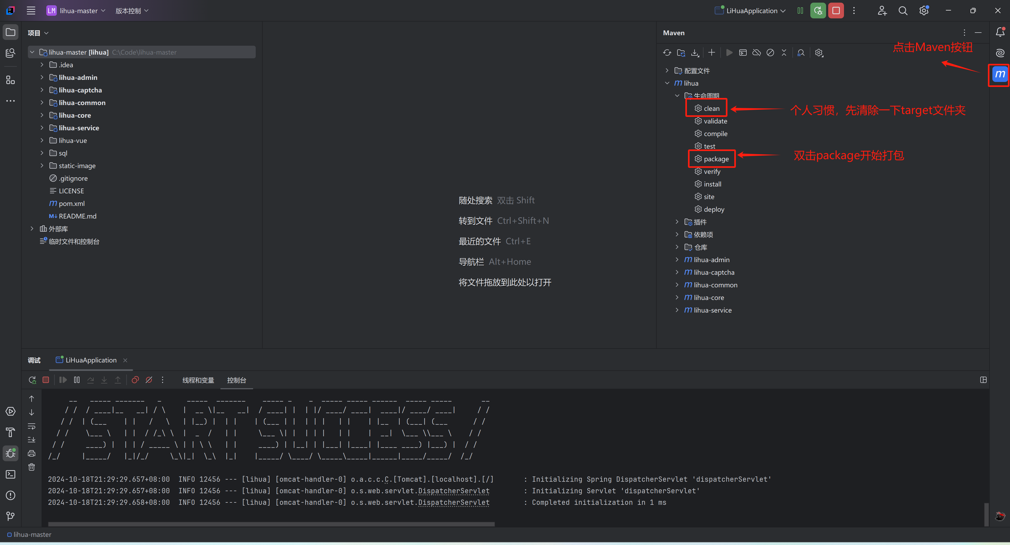The image size is (1010, 545).
Task: Click the console horizontal scrollbar
Action: click(x=271, y=524)
